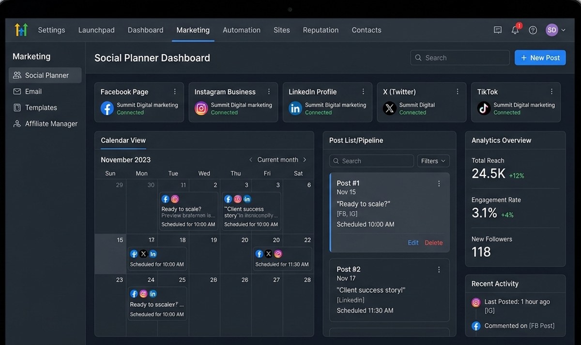
Task: Select the Marketing tab
Action: pyautogui.click(x=193, y=30)
